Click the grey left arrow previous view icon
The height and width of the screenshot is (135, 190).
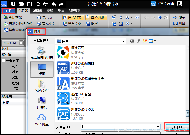click(x=147, y=18)
